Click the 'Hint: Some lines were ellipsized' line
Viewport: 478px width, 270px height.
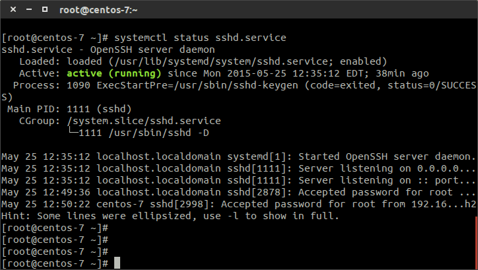point(170,216)
